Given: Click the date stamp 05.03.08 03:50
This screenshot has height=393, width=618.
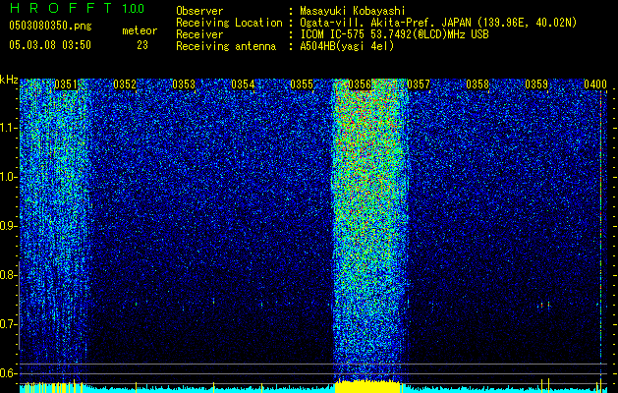Looking at the screenshot, I should (x=50, y=45).
